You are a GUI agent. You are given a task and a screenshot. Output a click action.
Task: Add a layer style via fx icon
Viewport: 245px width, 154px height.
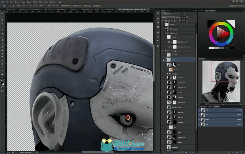point(176,152)
